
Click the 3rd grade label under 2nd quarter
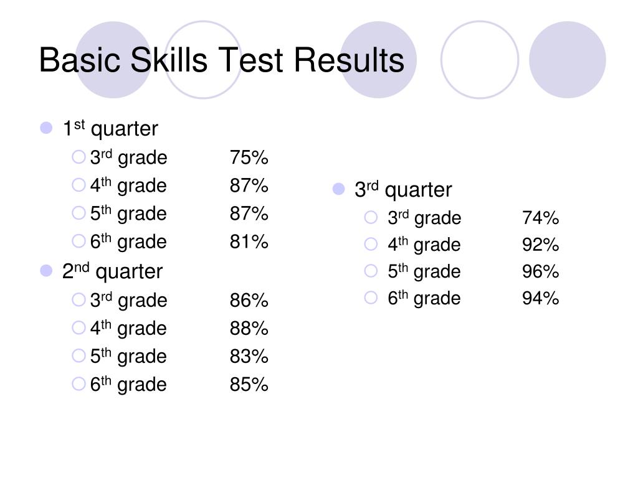coord(128,301)
